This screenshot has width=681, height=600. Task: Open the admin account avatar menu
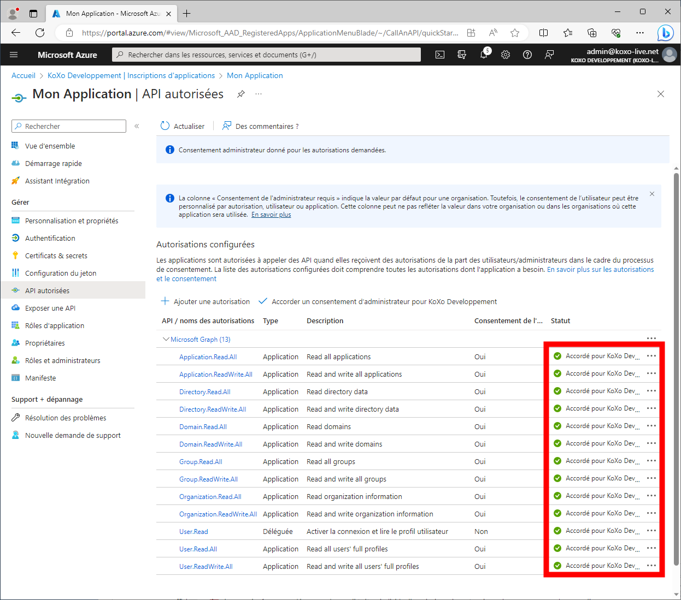pyautogui.click(x=669, y=55)
